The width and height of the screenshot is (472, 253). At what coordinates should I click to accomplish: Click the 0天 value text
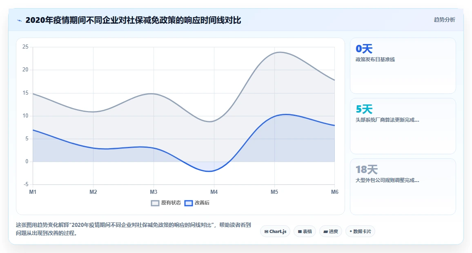coord(364,49)
